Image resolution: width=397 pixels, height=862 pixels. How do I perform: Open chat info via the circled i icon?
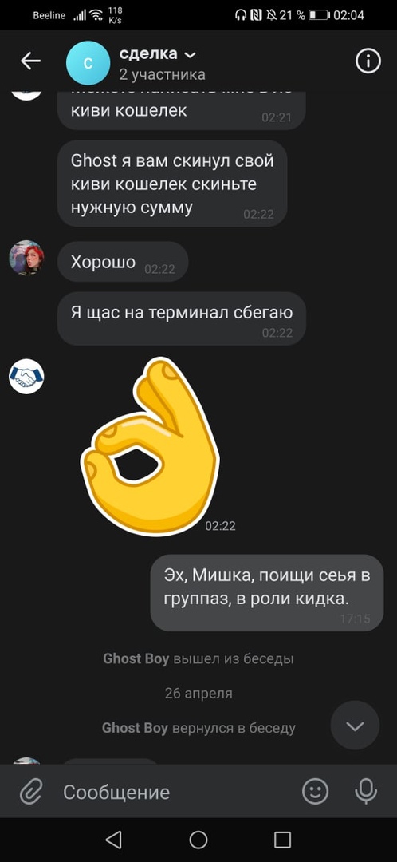368,61
